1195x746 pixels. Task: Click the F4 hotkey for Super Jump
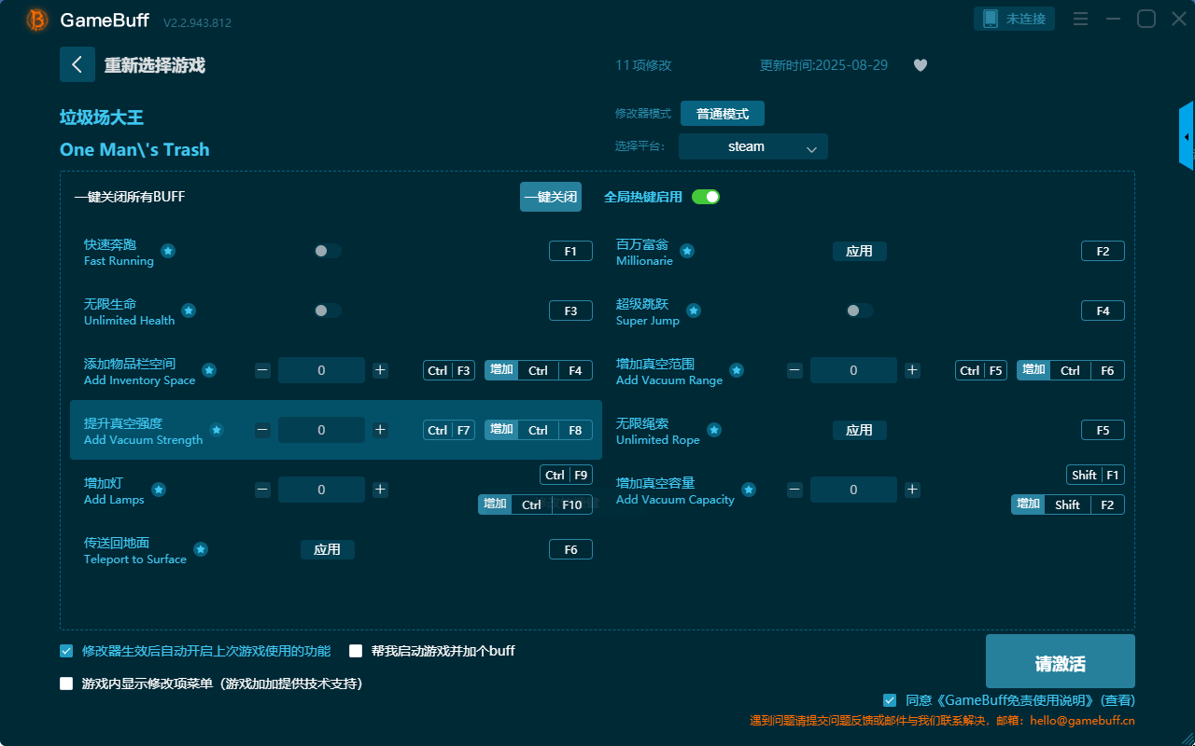point(1103,311)
